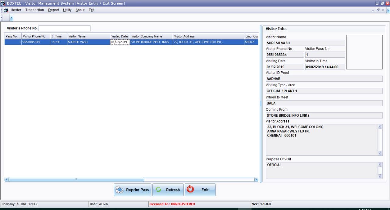Select the SURESH VASU visitor row
Viewport: 390px width, 210px height.
pyautogui.click(x=78, y=42)
